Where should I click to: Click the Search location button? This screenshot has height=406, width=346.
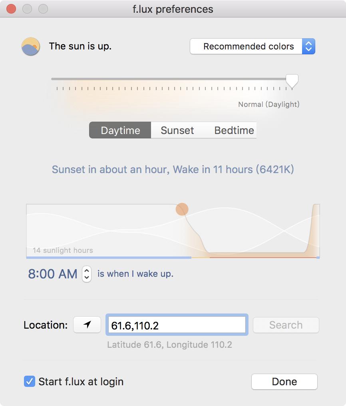pos(286,325)
